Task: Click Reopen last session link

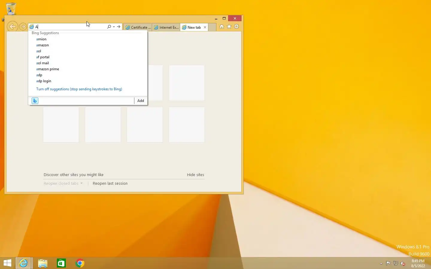Action: click(x=110, y=184)
